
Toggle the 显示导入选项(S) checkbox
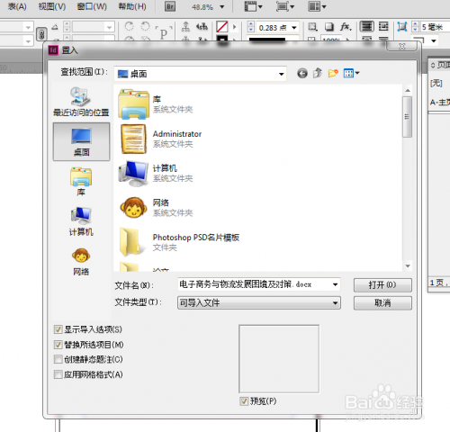58,329
